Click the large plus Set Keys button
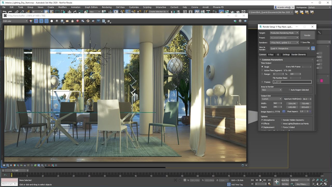This screenshot has width=332, height=187. [277, 182]
